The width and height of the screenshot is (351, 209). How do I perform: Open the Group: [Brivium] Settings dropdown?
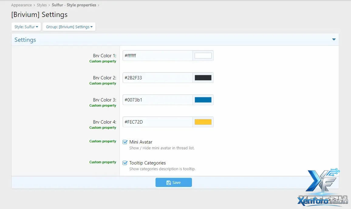tap(69, 27)
